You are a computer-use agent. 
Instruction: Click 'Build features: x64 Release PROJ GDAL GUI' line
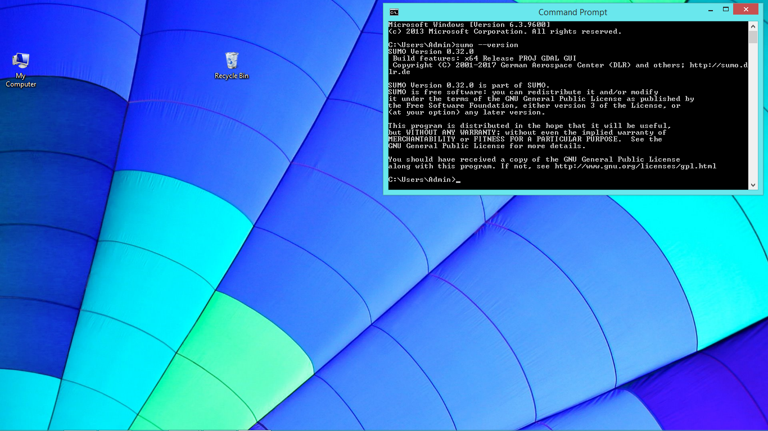pos(485,58)
